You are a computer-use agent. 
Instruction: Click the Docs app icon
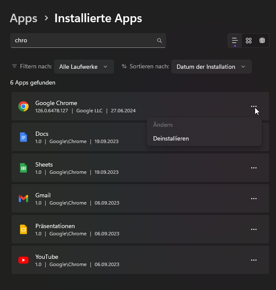pos(23,137)
